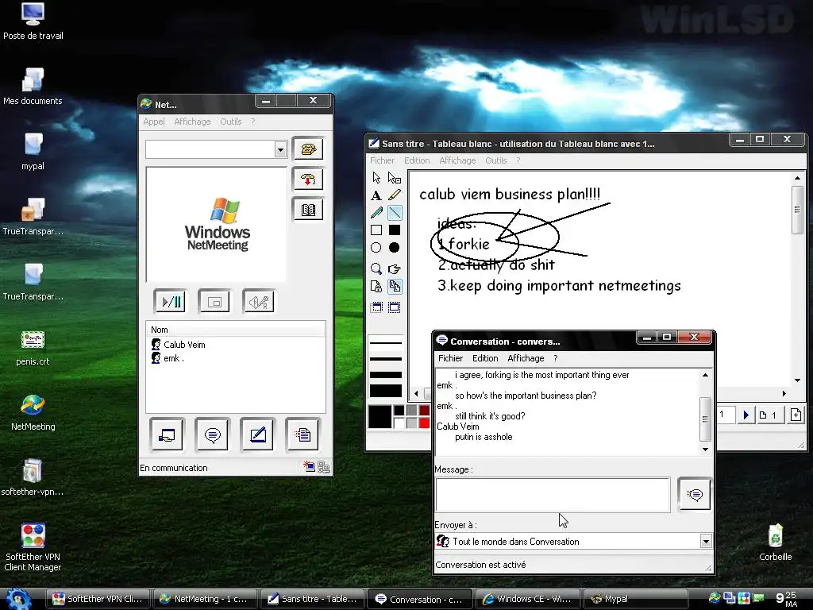The height and width of the screenshot is (610, 813).
Task: Select the Selector arrow tool in Tableau blanc
Action: click(376, 178)
